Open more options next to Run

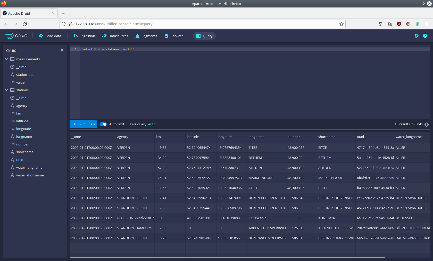93,124
